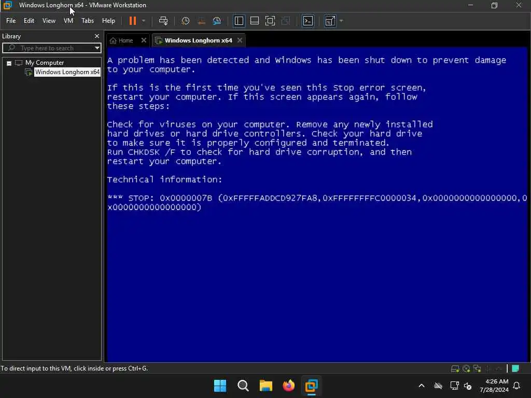Open the VM menu

(68, 21)
